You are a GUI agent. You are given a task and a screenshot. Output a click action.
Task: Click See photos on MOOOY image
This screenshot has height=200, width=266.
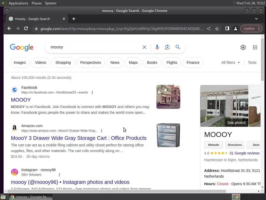pyautogui.click(x=236, y=123)
